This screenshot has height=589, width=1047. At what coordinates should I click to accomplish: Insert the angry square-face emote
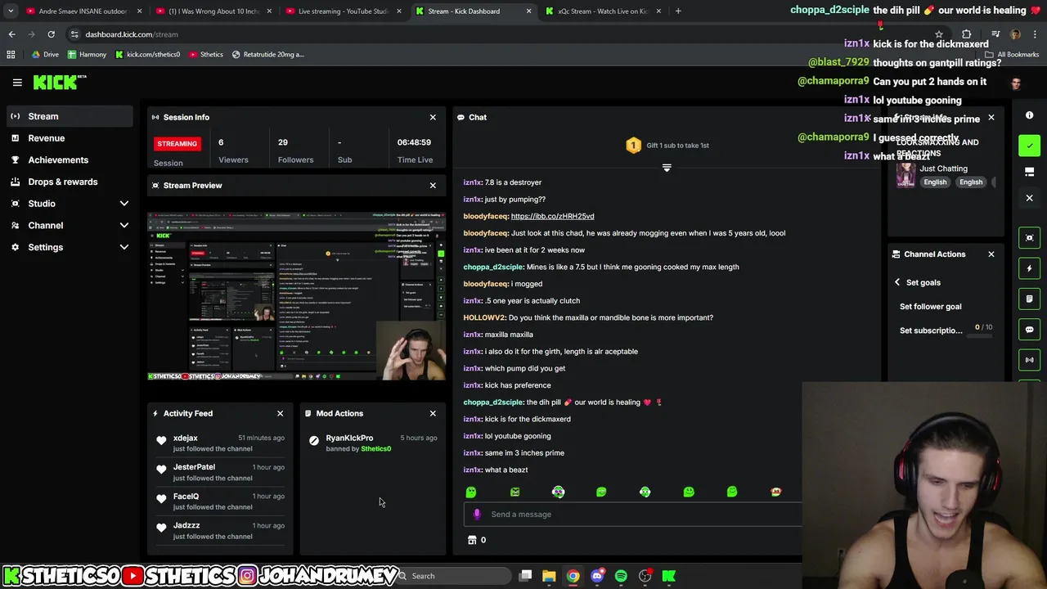(515, 492)
